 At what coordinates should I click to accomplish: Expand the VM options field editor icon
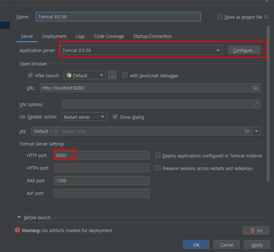tap(256, 104)
